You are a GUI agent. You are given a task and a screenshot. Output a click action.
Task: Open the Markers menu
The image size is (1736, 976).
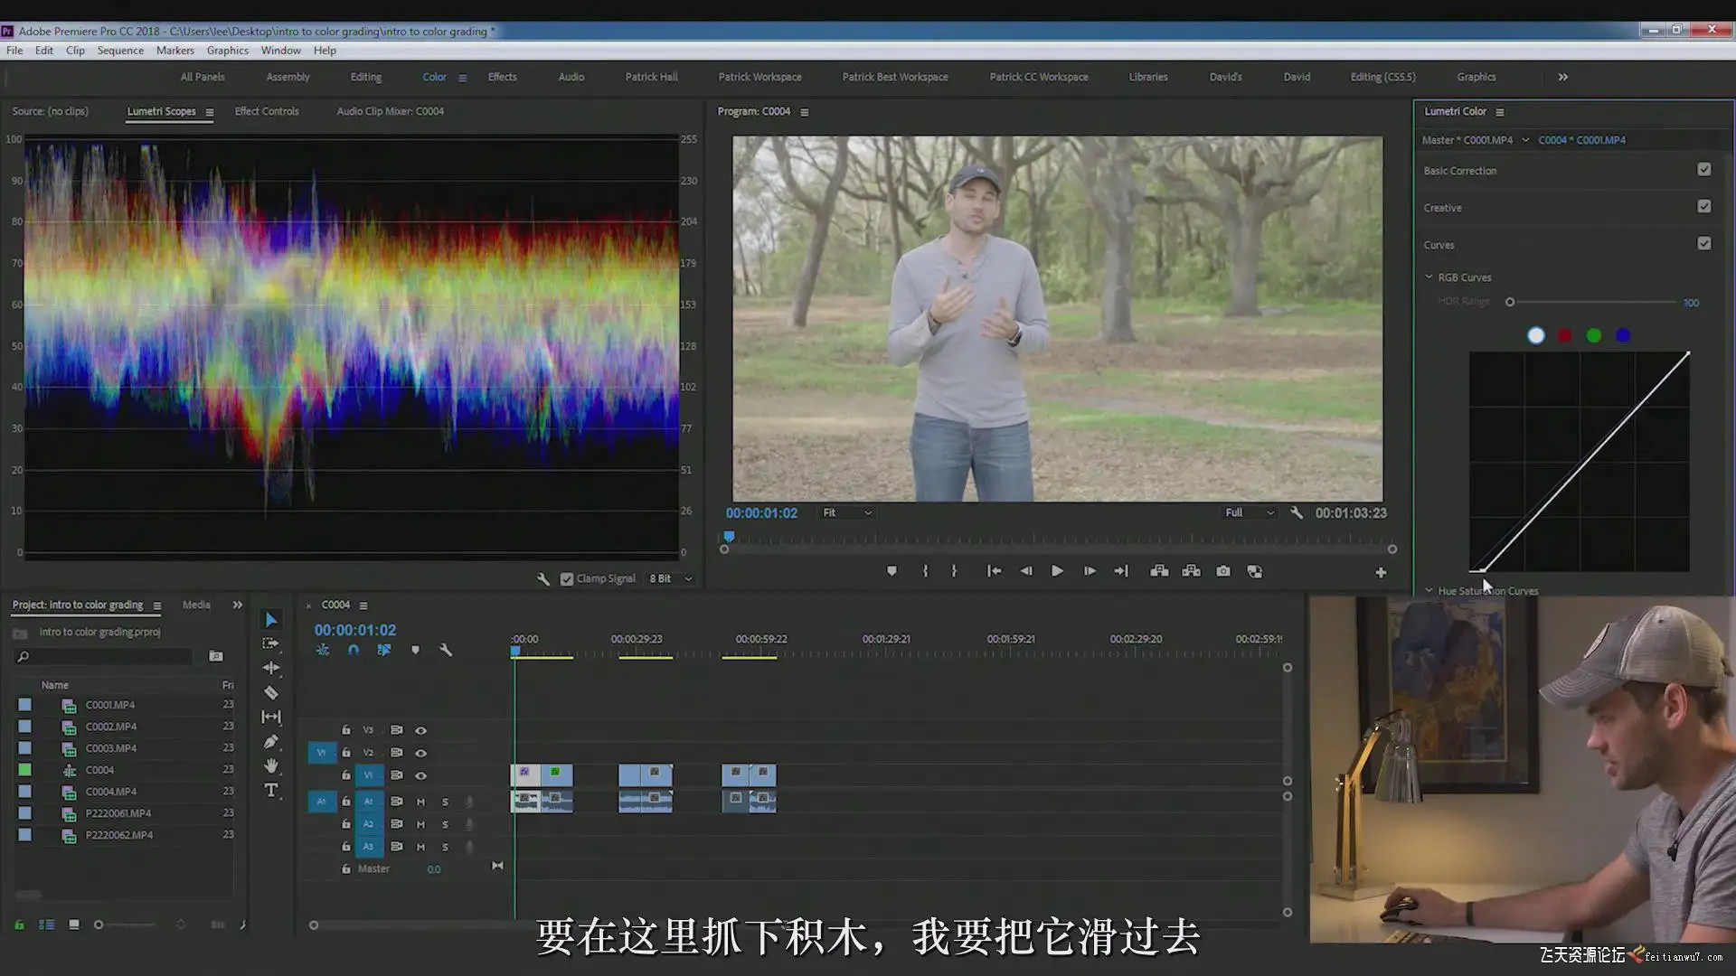click(175, 51)
